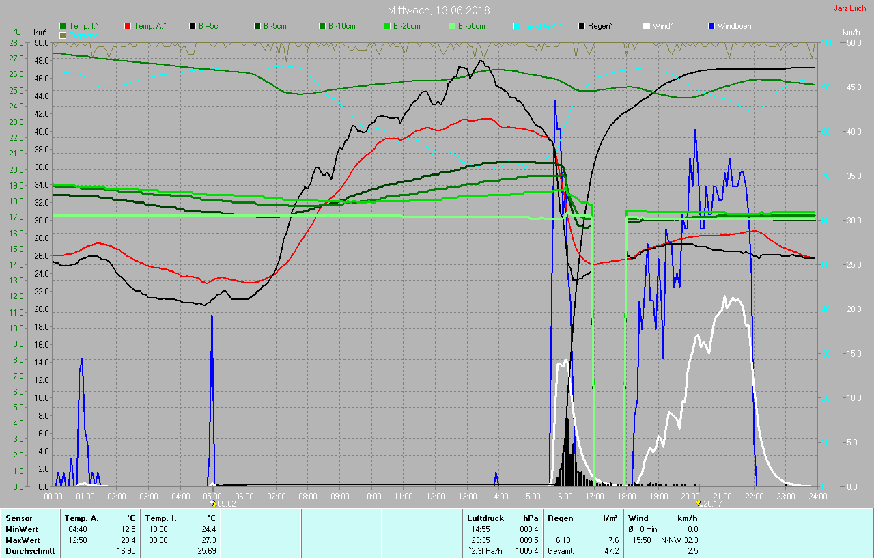
Task: Select the 'MaxWert' row label
Action: 22,540
